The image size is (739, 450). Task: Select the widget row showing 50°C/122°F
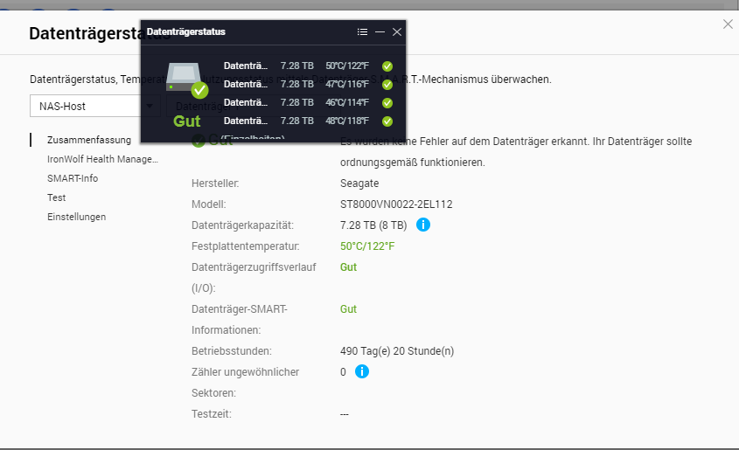coord(308,66)
